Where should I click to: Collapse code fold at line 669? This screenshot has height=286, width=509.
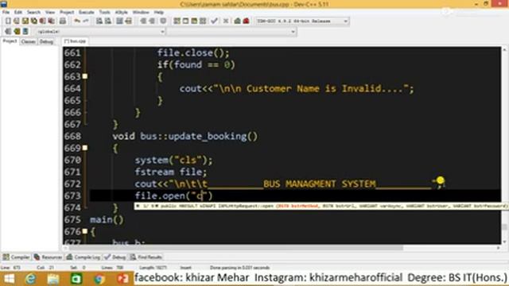(x=85, y=148)
